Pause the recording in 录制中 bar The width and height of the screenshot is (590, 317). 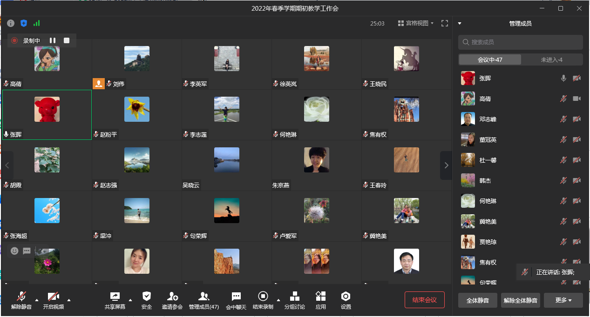pyautogui.click(x=53, y=41)
